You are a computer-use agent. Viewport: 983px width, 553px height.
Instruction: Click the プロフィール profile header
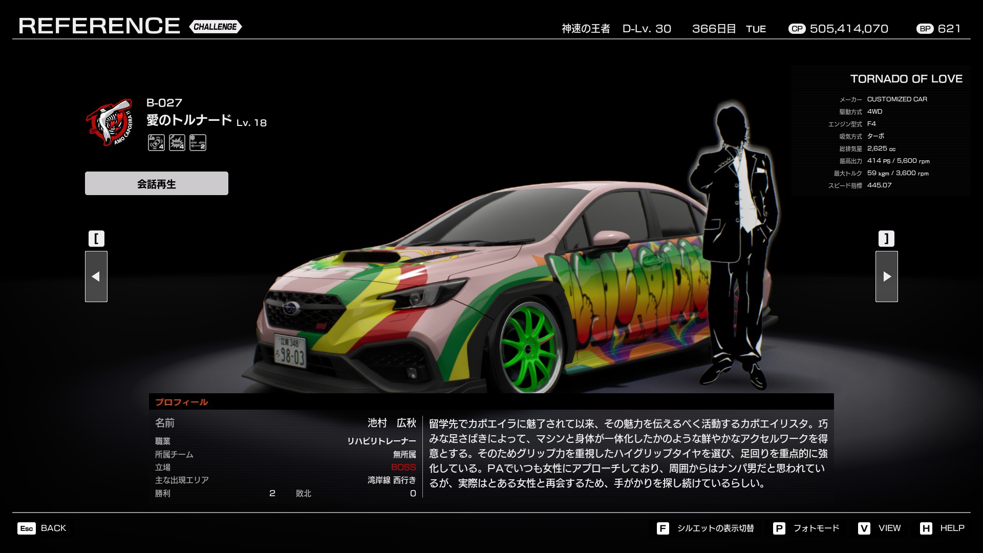pyautogui.click(x=182, y=402)
